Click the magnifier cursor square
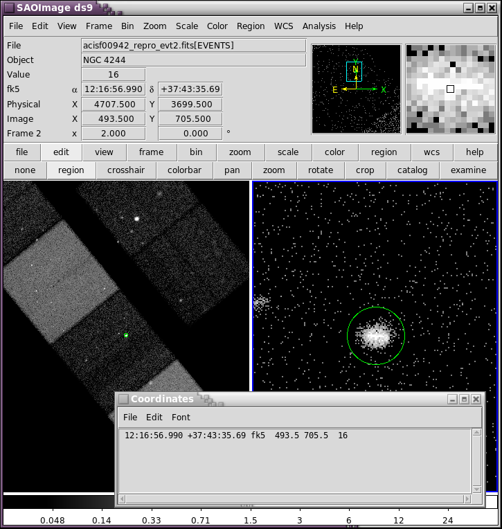This screenshot has width=502, height=529. (450, 89)
